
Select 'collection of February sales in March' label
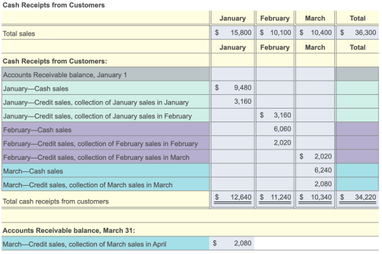(96, 158)
